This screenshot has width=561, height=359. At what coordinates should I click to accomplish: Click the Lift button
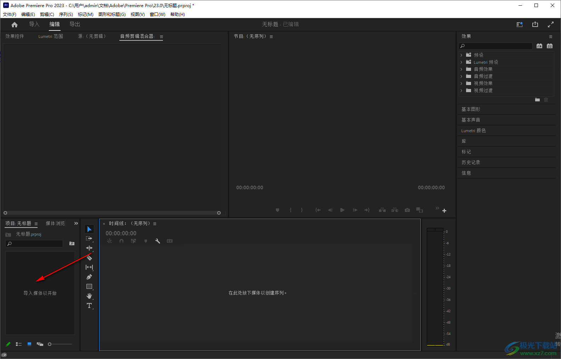coord(382,210)
